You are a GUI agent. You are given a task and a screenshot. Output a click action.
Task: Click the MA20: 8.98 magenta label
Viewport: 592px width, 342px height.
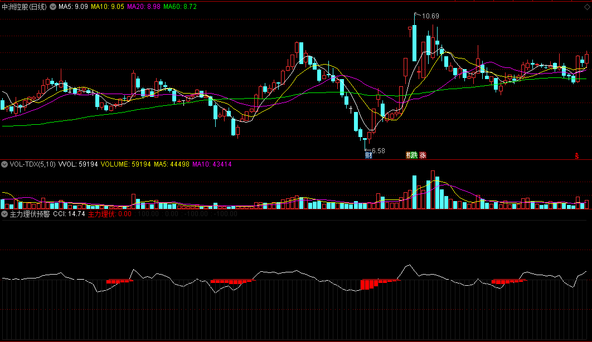pyautogui.click(x=143, y=7)
